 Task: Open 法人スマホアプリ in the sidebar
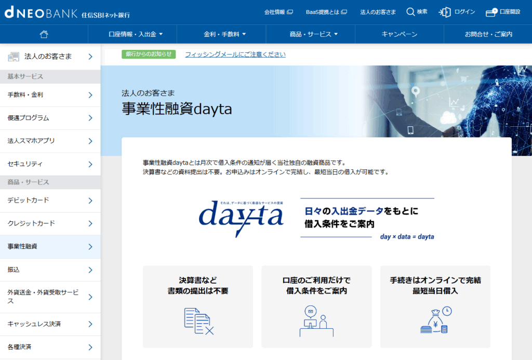coord(50,141)
